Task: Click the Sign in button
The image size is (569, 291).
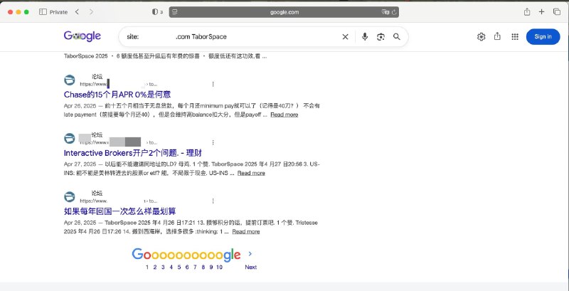Action: (x=543, y=37)
